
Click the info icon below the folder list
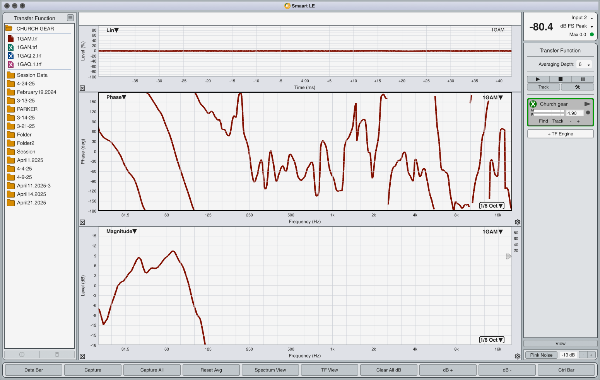click(22, 354)
